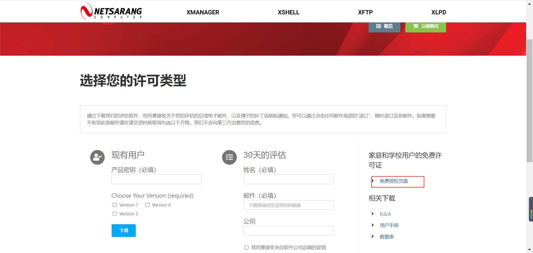Open the 数据表 link

click(x=387, y=237)
